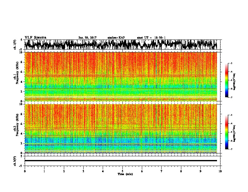Select the date text "Jan. 30, 2017"
The width and height of the screenshot is (248, 192).
(x=87, y=38)
